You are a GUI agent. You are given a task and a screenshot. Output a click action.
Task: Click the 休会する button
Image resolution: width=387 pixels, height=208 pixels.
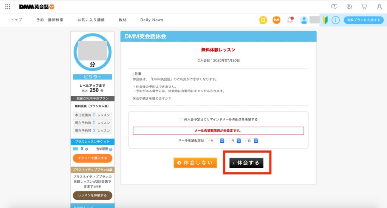point(246,163)
